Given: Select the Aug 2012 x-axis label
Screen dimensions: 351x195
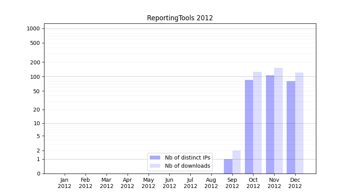Looking at the screenshot, I should pos(211,183).
